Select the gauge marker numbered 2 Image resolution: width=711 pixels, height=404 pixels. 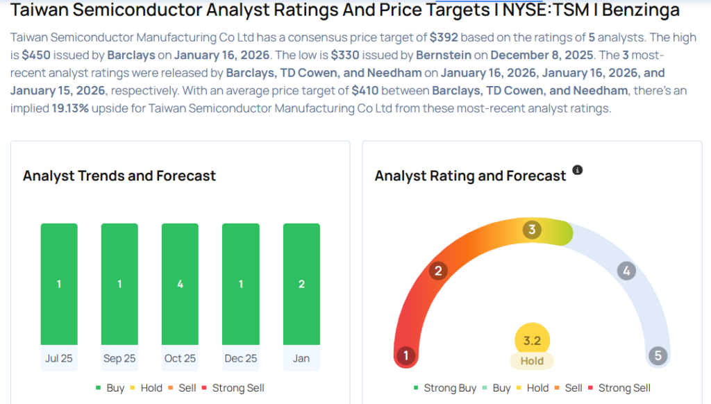[437, 271]
